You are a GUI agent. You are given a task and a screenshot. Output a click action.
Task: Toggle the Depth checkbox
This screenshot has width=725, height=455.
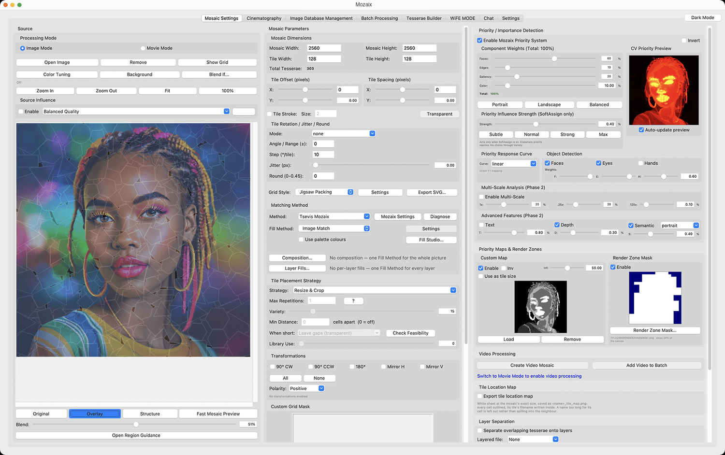557,225
